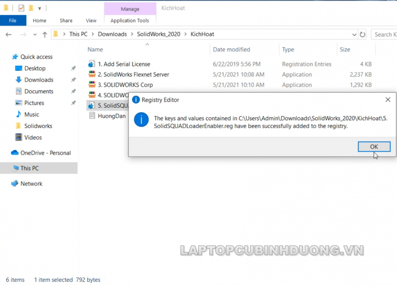Open the Solidworks folder in Quick access
Image resolution: width=397 pixels, height=285 pixels.
[38, 126]
